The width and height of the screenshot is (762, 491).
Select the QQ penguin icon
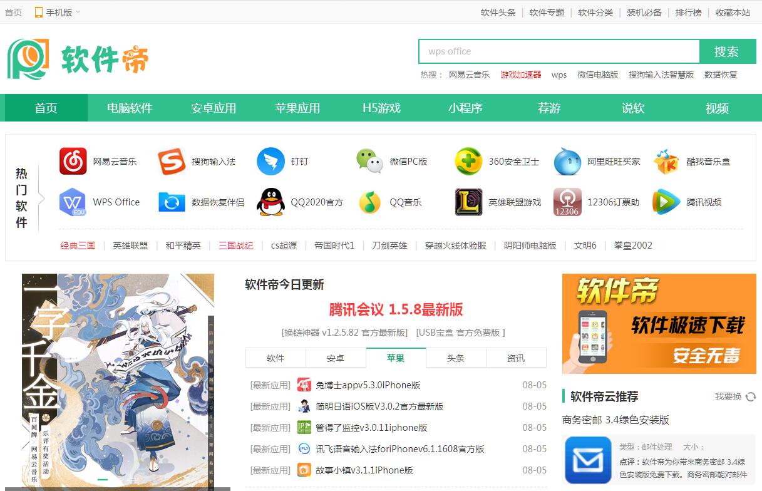270,202
